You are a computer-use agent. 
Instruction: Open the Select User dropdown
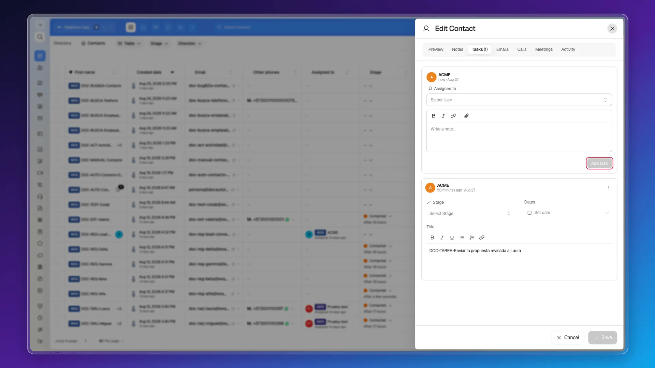point(519,100)
